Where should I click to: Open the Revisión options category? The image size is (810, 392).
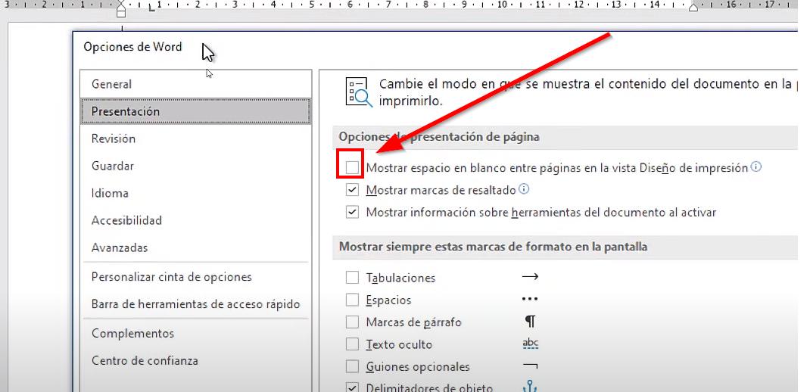coord(196,139)
